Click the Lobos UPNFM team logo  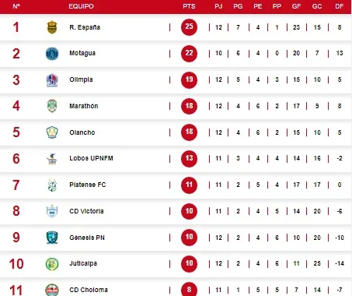[x=52, y=159]
